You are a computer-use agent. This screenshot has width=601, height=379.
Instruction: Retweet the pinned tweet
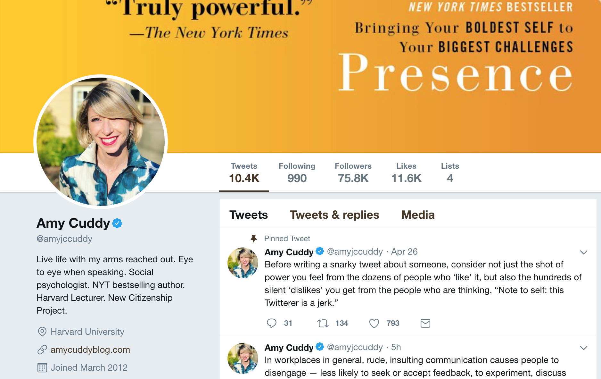coord(323,323)
